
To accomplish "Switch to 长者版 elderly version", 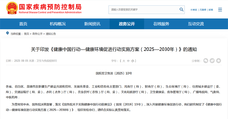I will [x=194, y=10].
